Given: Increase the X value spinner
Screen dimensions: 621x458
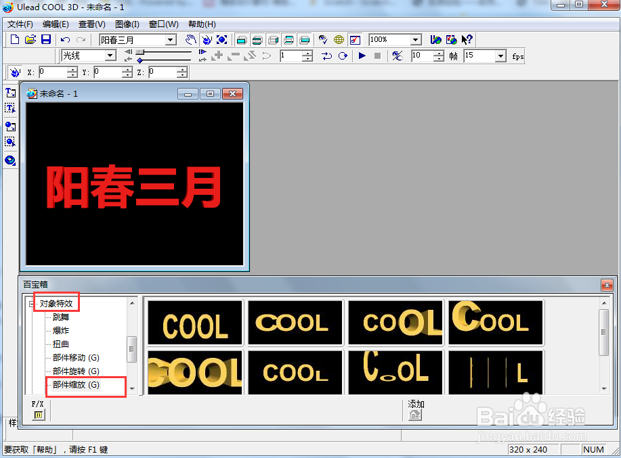Looking at the screenshot, I should pos(72,69).
